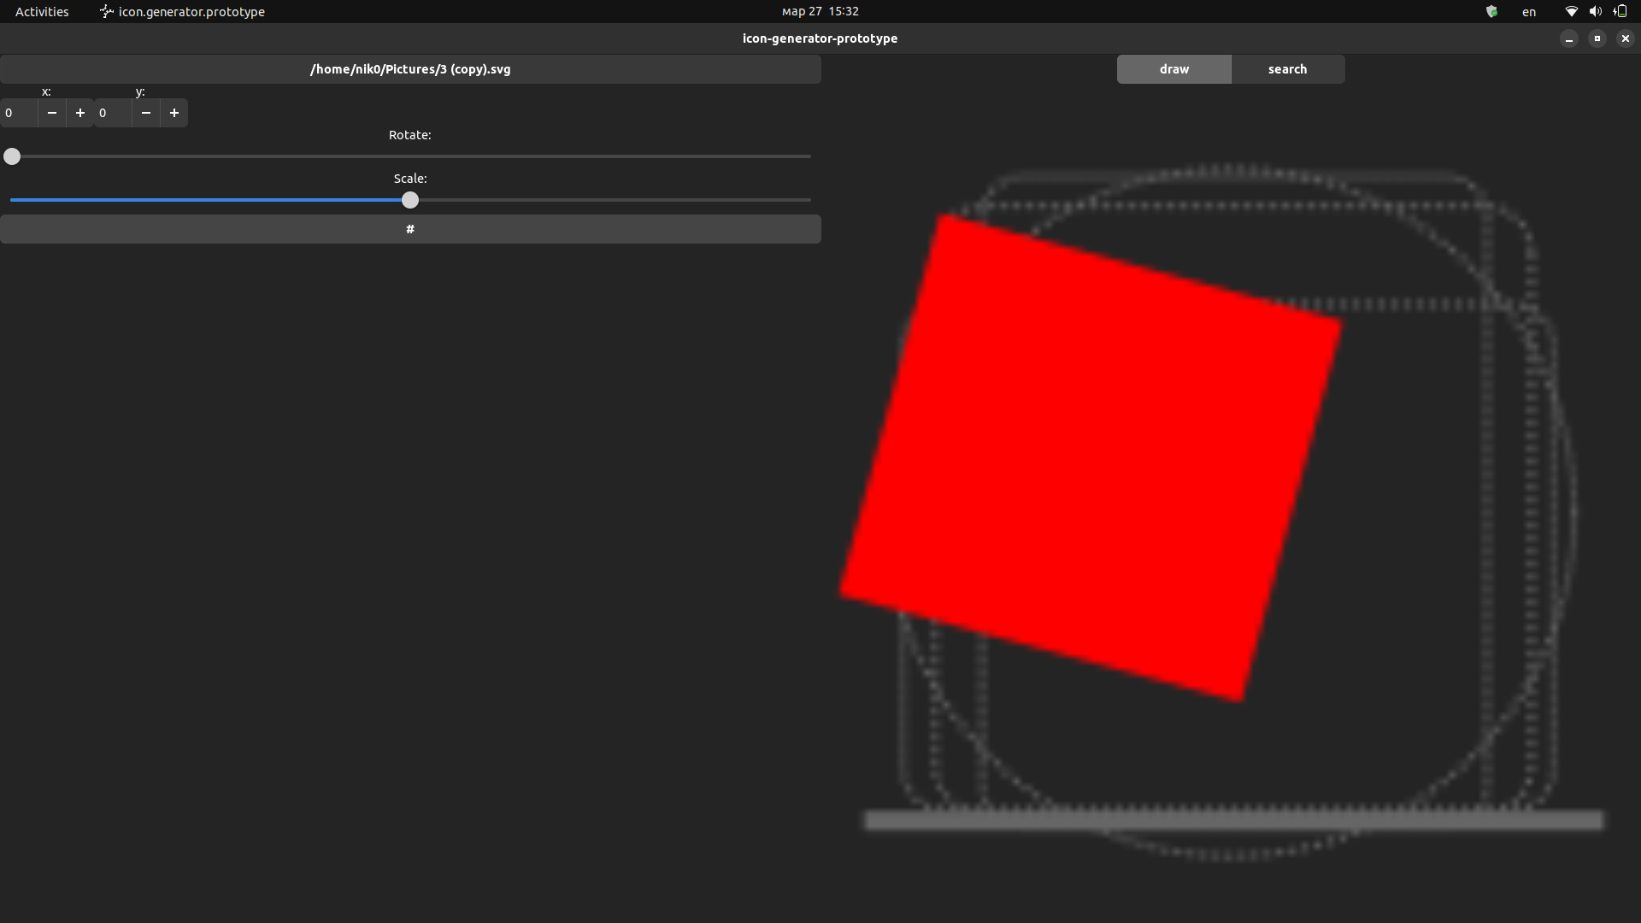Click the Rotate slider handle
The width and height of the screenshot is (1641, 923).
click(11, 156)
